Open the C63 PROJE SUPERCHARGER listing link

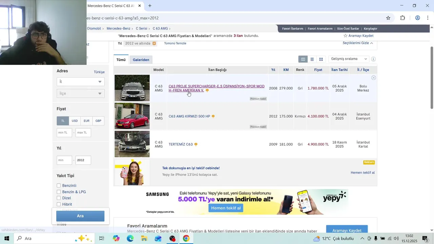(x=216, y=88)
